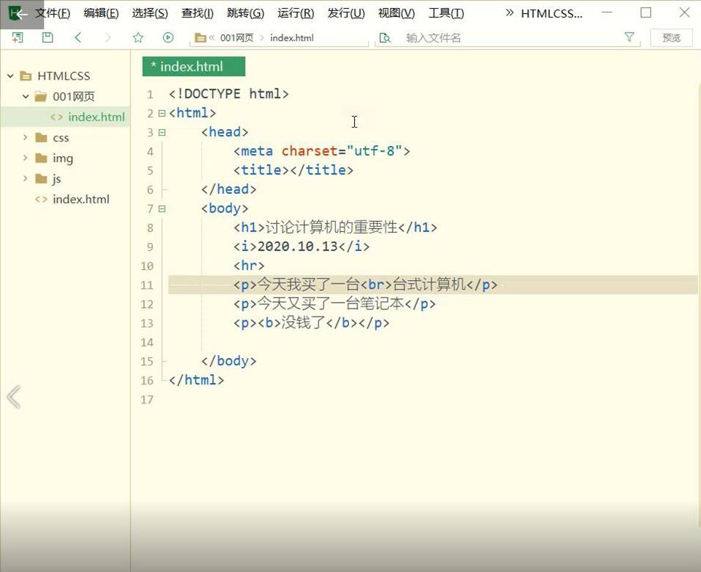This screenshot has height=572, width=701.
Task: Click the filter funnel icon
Action: tap(629, 37)
